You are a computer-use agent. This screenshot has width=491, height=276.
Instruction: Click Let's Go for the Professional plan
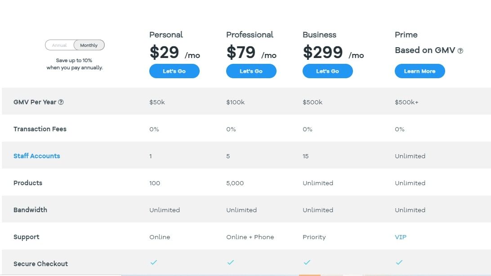(251, 71)
